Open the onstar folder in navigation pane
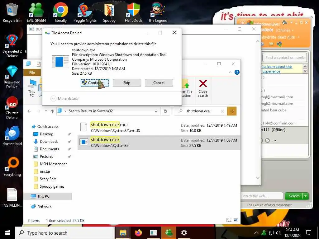The height and width of the screenshot is (239, 319). click(45, 171)
